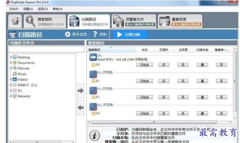Expand the 64Win7 (C:\) tree node
Image resolution: width=240 pixels, height=143 pixels.
[11, 85]
